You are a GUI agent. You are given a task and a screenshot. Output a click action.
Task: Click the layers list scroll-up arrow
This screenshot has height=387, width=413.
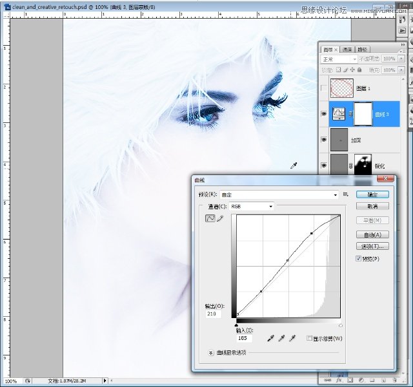coord(403,79)
